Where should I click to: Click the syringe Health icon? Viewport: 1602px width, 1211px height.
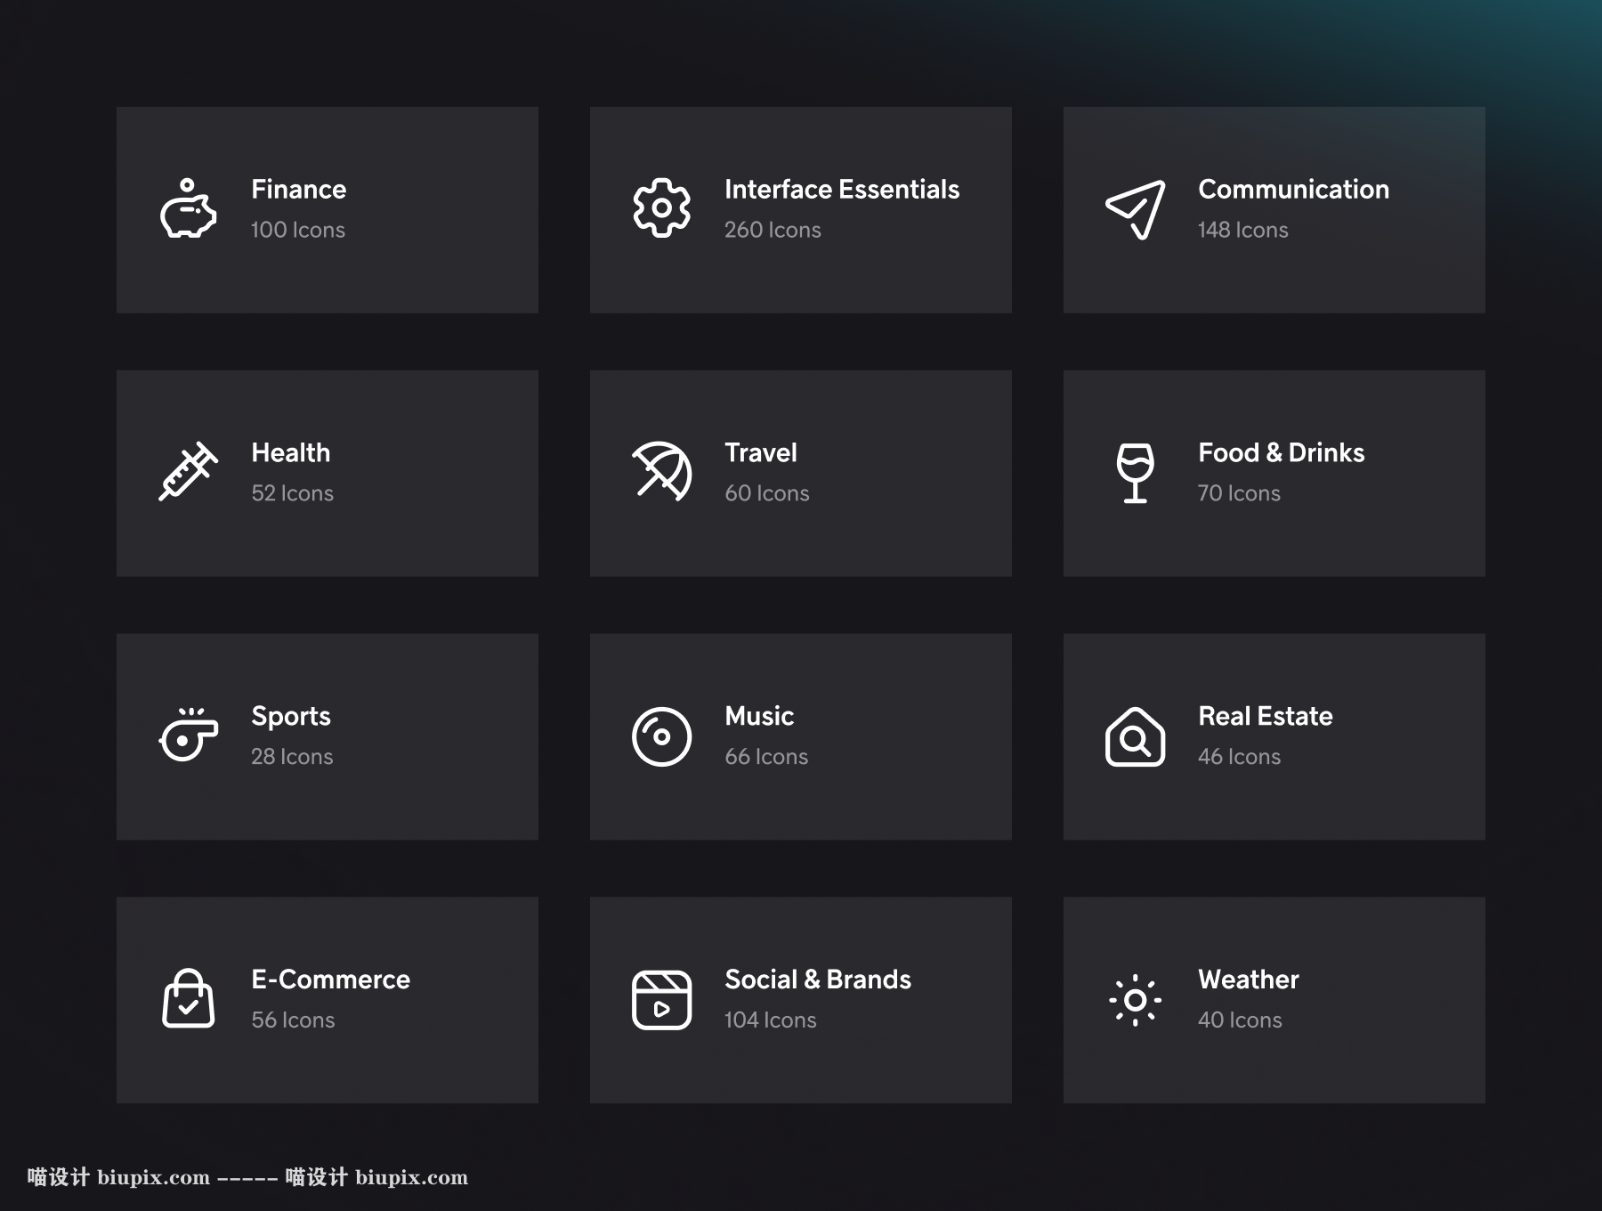[188, 472]
